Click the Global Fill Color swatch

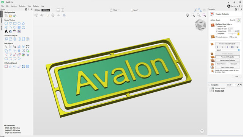click(229, 29)
